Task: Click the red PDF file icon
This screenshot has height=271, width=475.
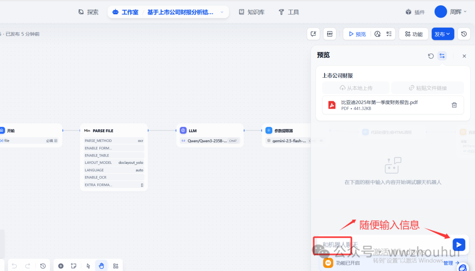Action: [x=332, y=105]
